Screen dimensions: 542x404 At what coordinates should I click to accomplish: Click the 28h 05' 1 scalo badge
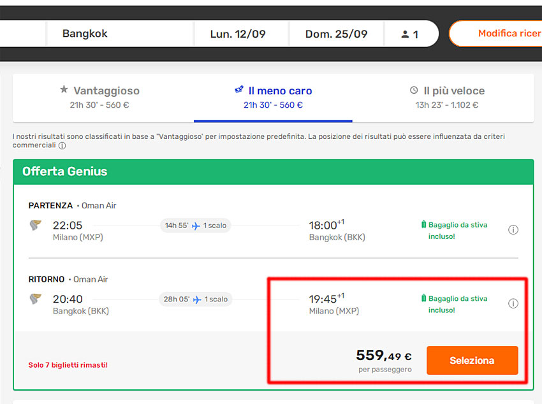196,299
